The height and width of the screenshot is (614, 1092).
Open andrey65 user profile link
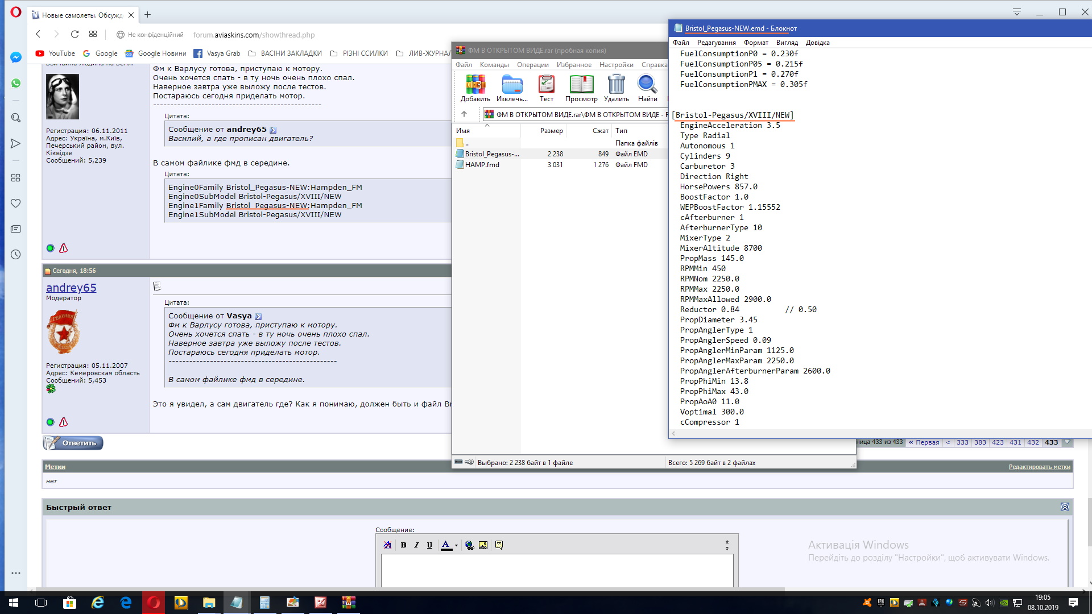(71, 288)
